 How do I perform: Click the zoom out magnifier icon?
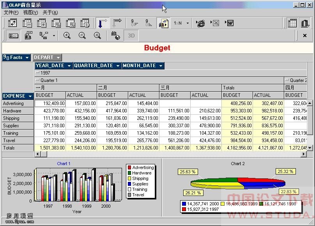click(82, 36)
